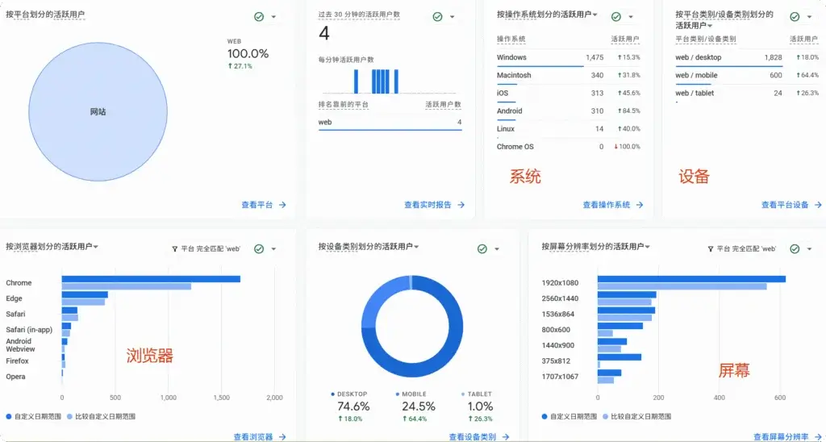Click green check icon on 按平台划分的活跃用户 card

click(259, 17)
